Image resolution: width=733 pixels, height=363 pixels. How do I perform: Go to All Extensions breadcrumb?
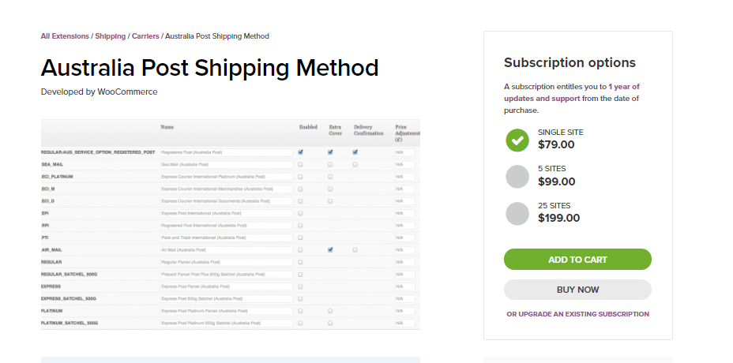[65, 36]
